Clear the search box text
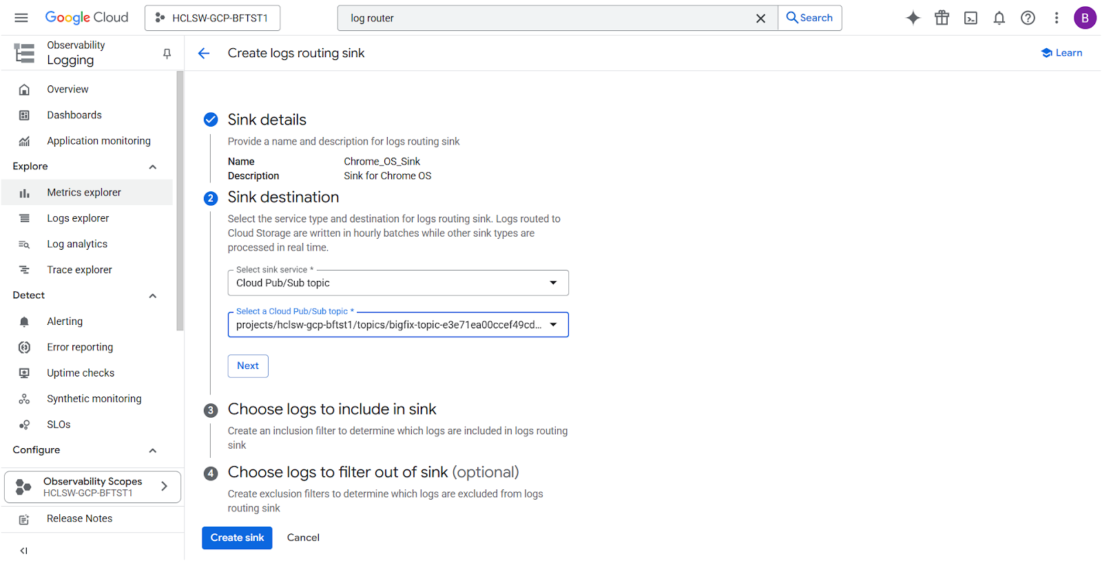This screenshot has height=561, width=1102. click(760, 19)
